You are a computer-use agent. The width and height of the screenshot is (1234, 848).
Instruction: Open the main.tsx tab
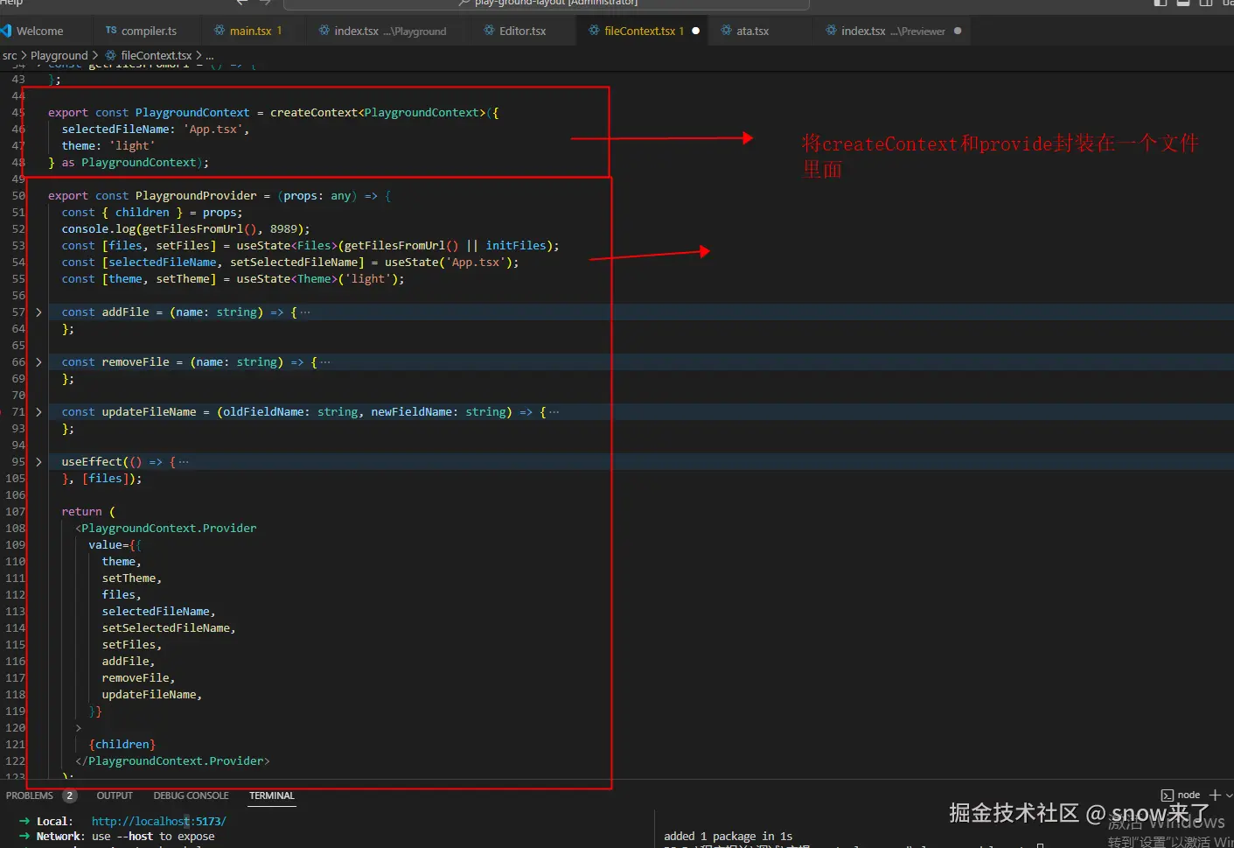click(x=250, y=31)
